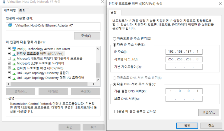
Task: Click 취소 in the TCP/IPv4 dialog
Action: click(211, 126)
